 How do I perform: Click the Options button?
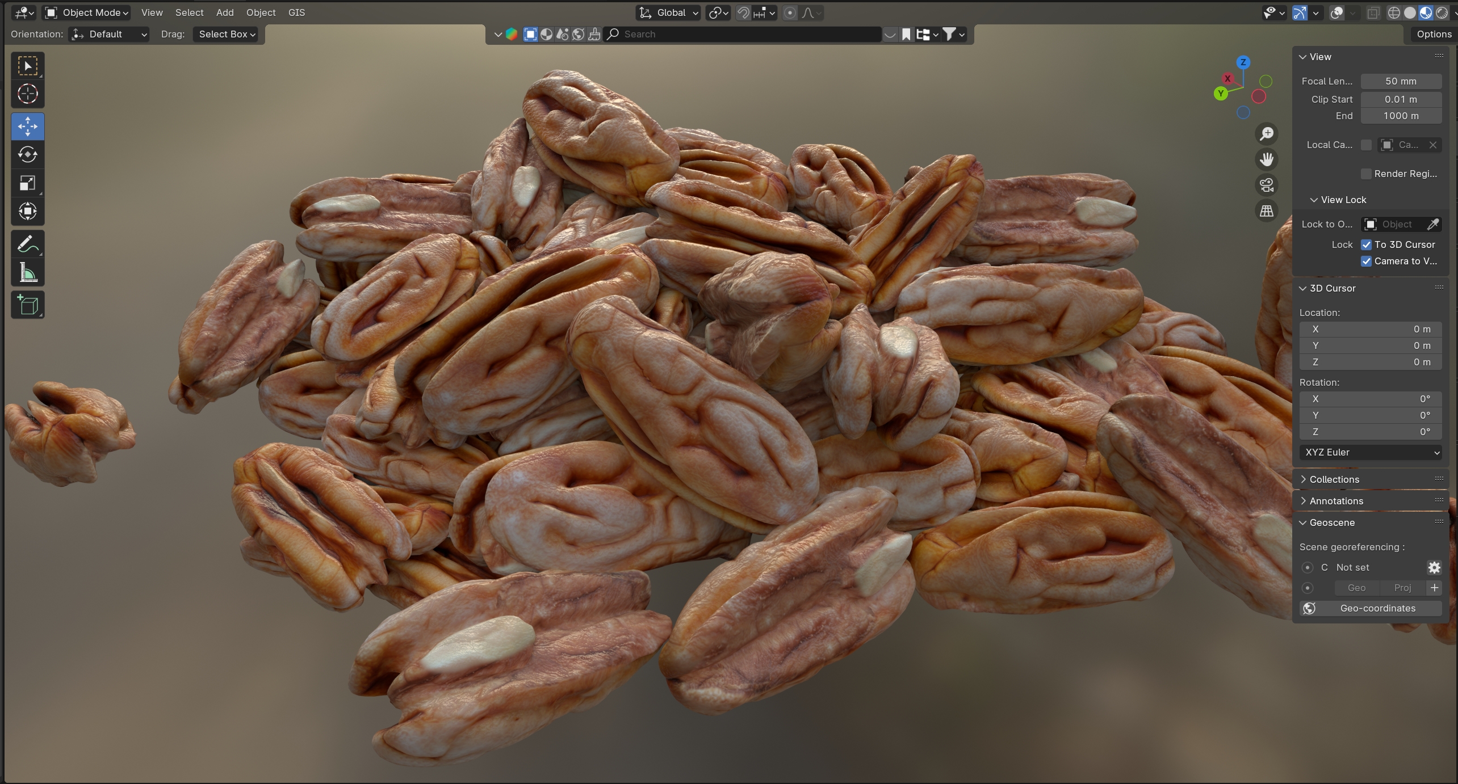(x=1434, y=34)
